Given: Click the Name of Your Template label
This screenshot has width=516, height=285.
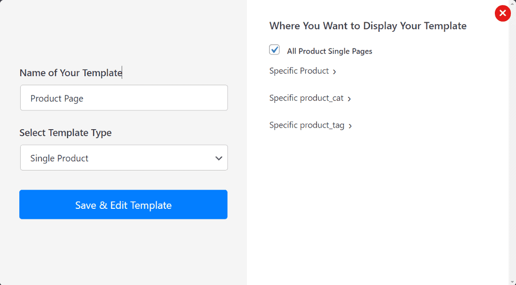Looking at the screenshot, I should point(71,73).
